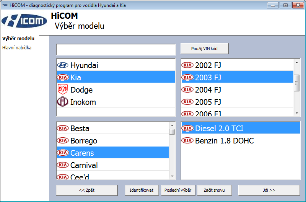Pick the Besta model

(113, 128)
